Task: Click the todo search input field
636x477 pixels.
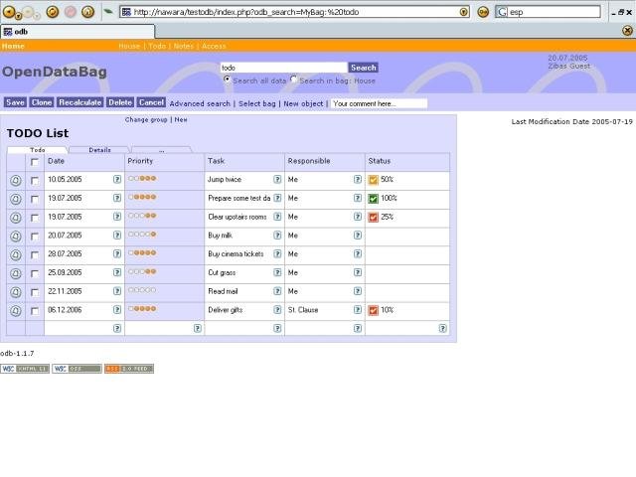Action: point(283,68)
